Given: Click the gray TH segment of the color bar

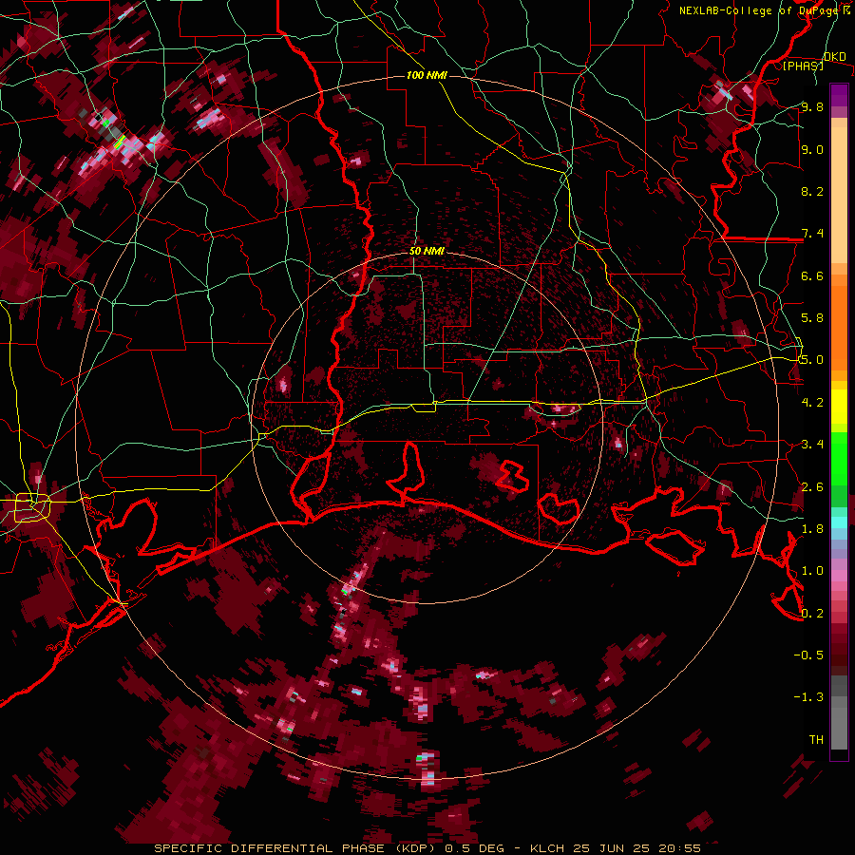Looking at the screenshot, I should [839, 723].
